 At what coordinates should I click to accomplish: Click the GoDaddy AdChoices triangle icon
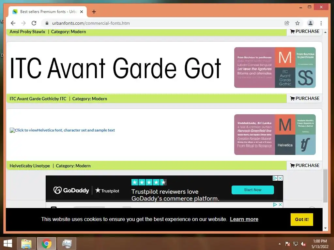pyautogui.click(x=275, y=178)
